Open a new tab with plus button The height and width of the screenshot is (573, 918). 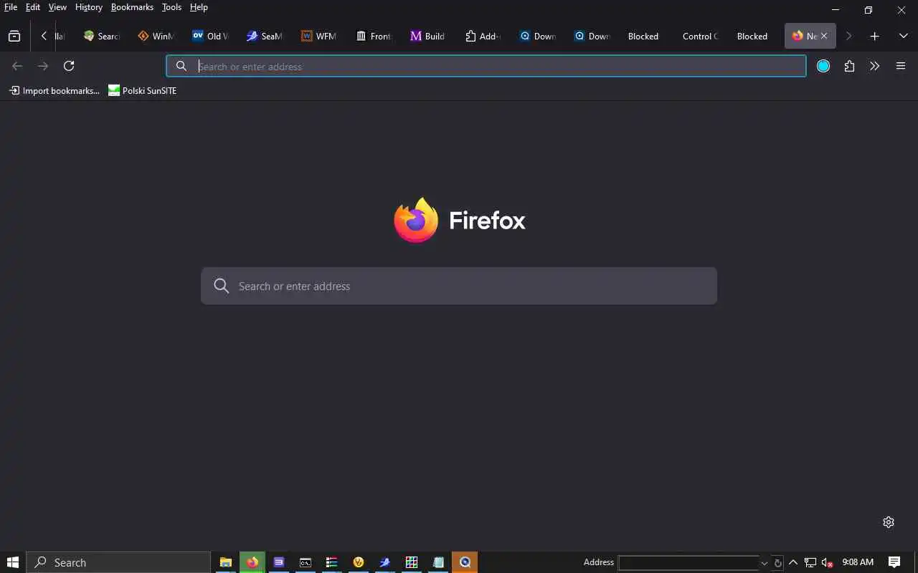click(874, 36)
